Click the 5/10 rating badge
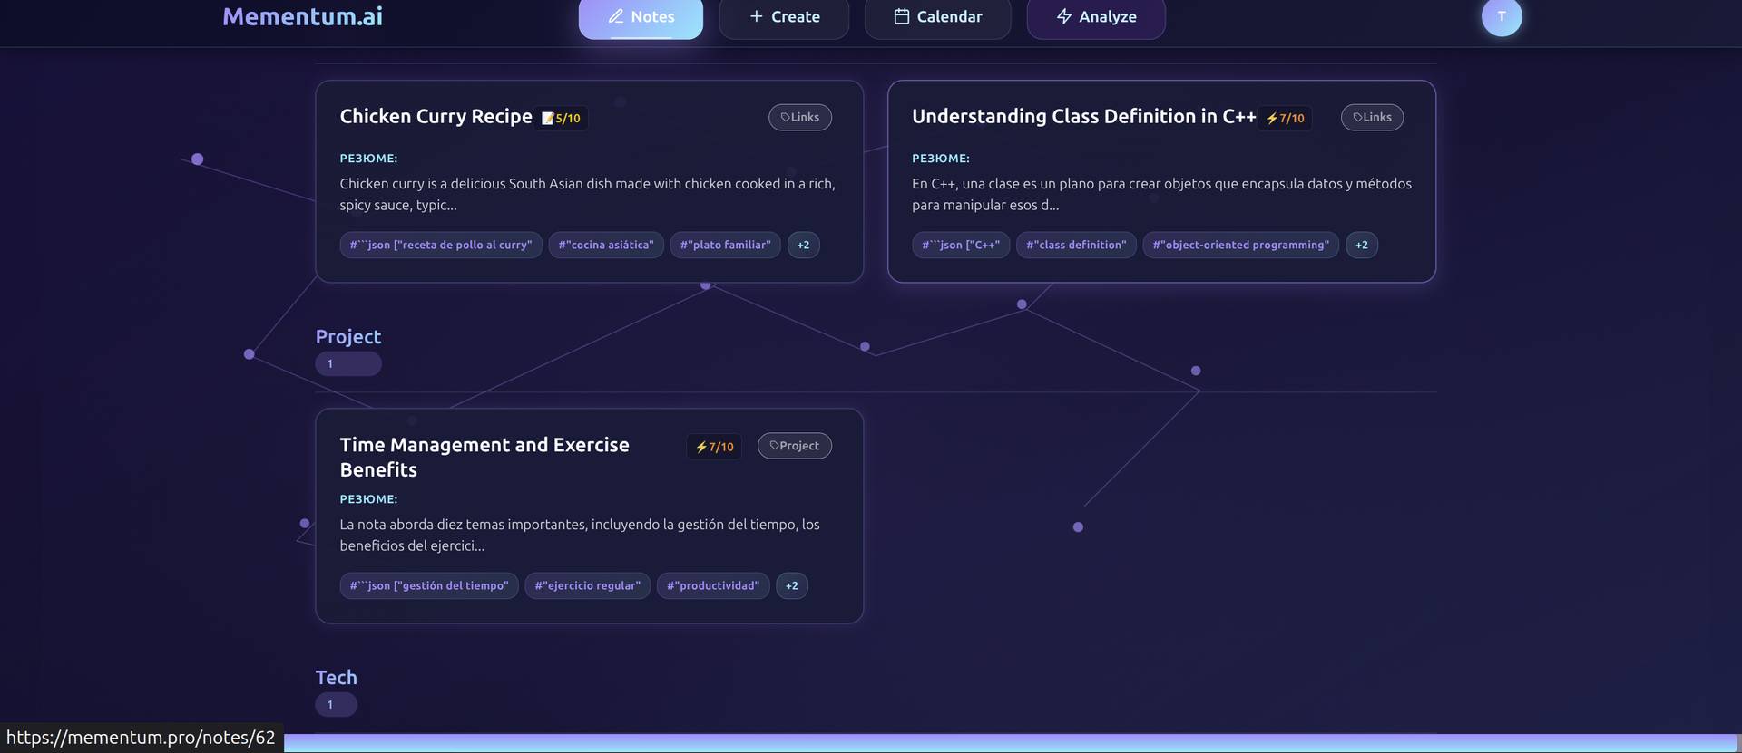This screenshot has height=753, width=1742. (x=562, y=119)
